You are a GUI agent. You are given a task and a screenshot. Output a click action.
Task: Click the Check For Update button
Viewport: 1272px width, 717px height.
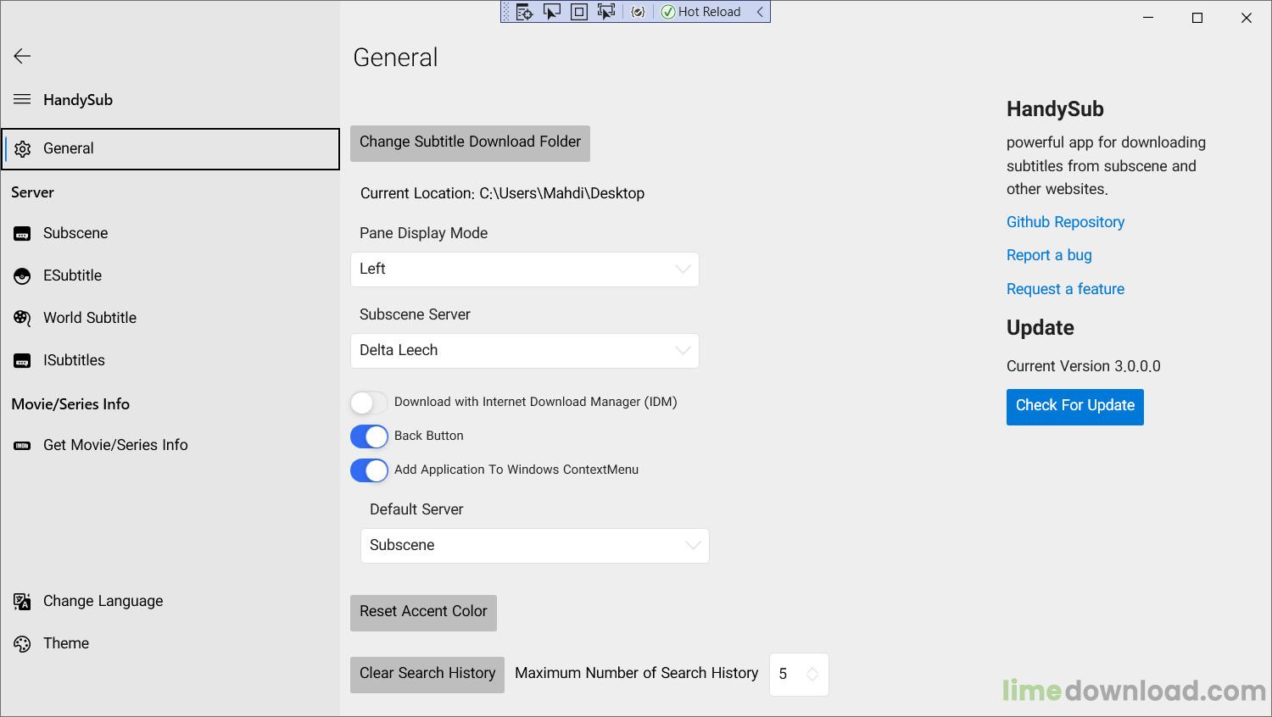(x=1075, y=406)
